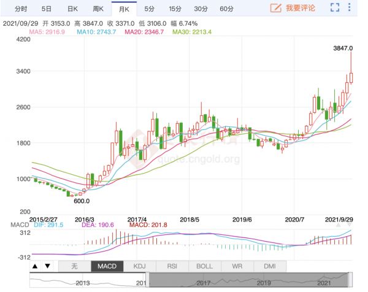Screen dimensions: 368x292
Task: Select the 5分 interval tab
Action: tap(150, 9)
